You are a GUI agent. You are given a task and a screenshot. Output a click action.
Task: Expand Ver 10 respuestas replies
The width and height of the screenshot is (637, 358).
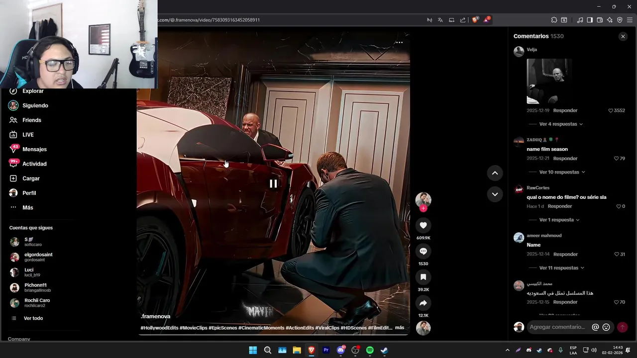[x=562, y=172]
